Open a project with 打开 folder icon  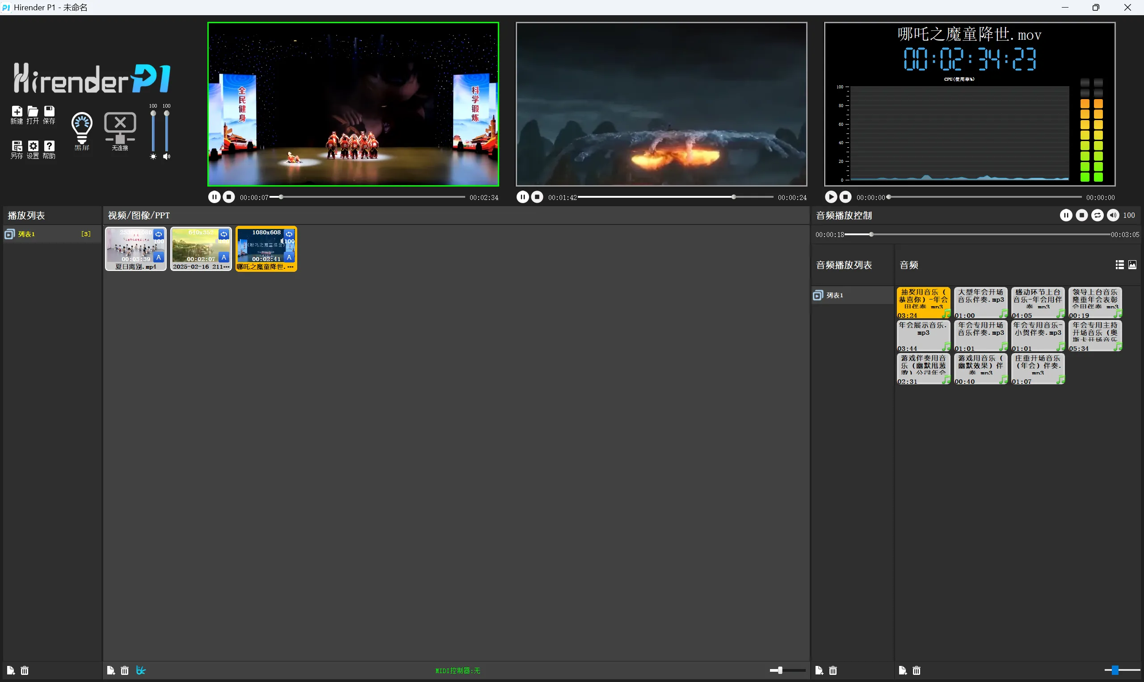(33, 112)
